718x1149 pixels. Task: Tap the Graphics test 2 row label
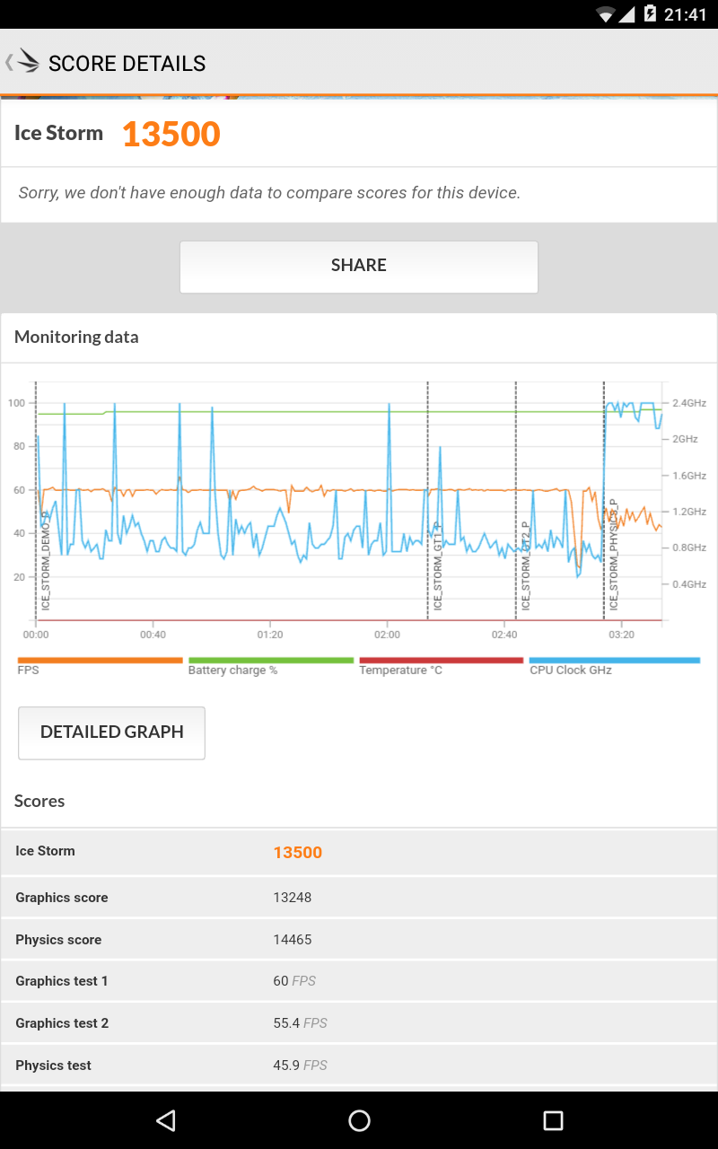tap(62, 1023)
